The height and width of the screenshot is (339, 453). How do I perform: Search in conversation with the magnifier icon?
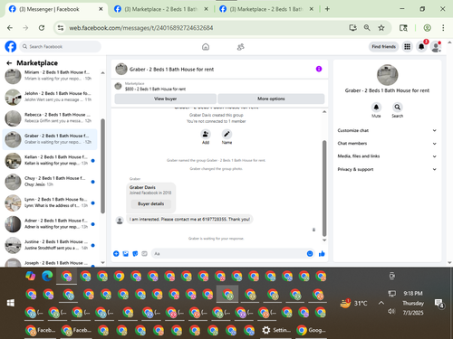point(398,107)
